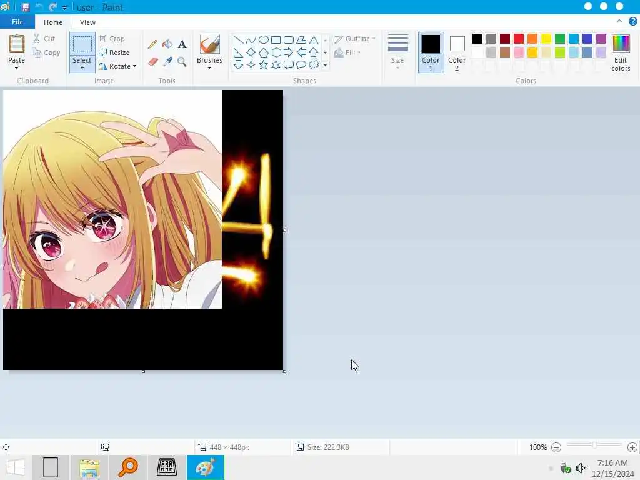Select the Magnifier tool

click(x=182, y=62)
